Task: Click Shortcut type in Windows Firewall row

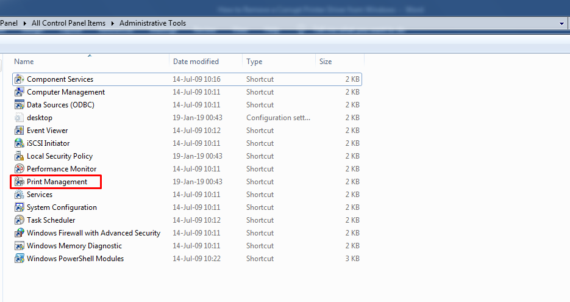Action: tap(260, 233)
